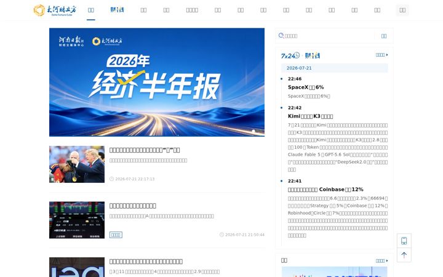Open the 22:46 SpaceX 6% headline
The width and height of the screenshot is (443, 277).
click(306, 87)
